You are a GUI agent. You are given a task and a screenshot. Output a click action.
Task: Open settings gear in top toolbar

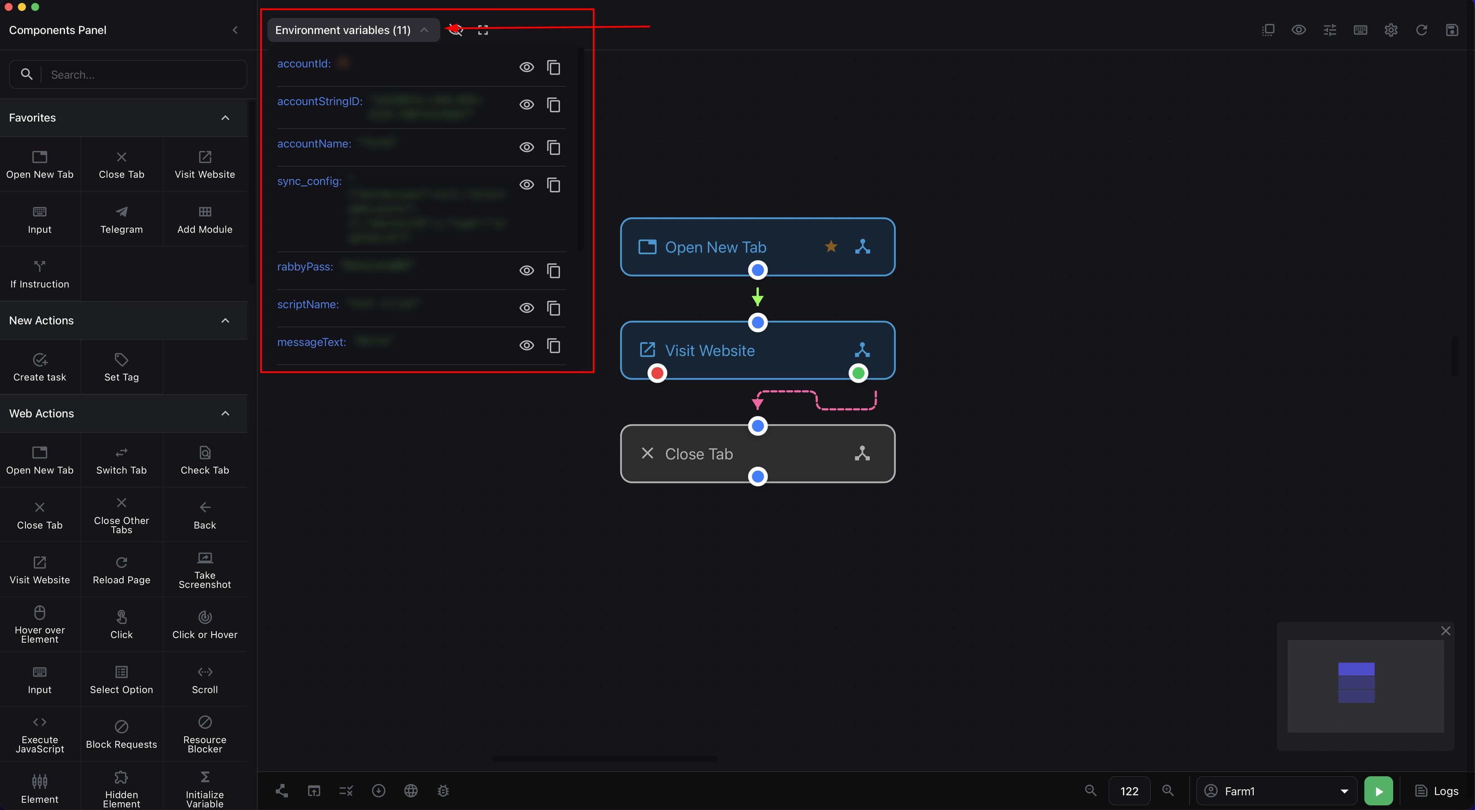pyautogui.click(x=1391, y=30)
